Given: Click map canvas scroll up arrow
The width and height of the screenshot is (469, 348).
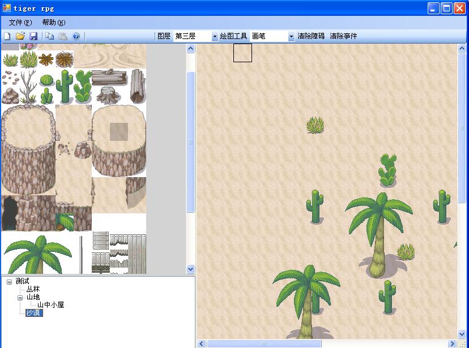Looking at the screenshot, I should click(x=462, y=49).
